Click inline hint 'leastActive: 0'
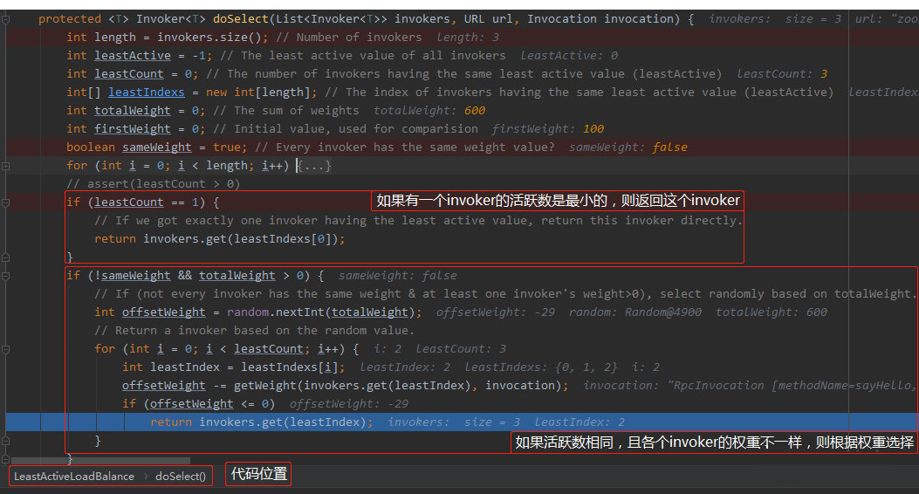This screenshot has width=919, height=494. [568, 56]
